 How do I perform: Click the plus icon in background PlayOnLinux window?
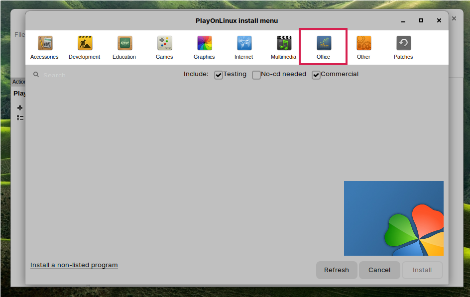20,108
